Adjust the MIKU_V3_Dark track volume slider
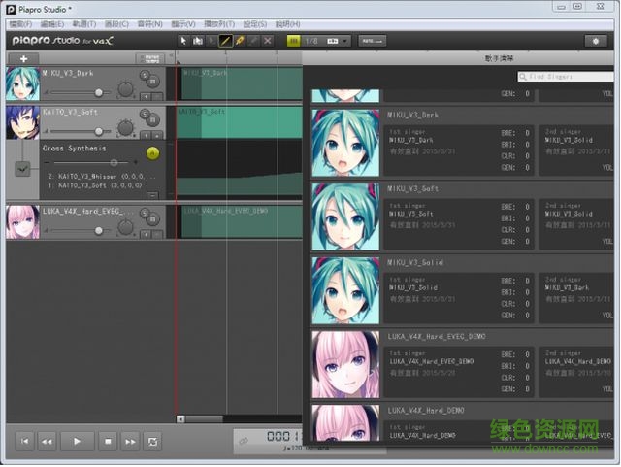Screen dimensions: 621x467 [x=98, y=92]
